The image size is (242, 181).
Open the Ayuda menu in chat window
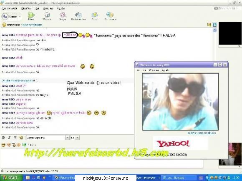click(60, 8)
